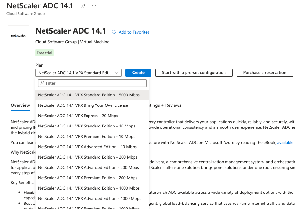
Task: Open the eBook 'available' link
Action: (x=285, y=143)
